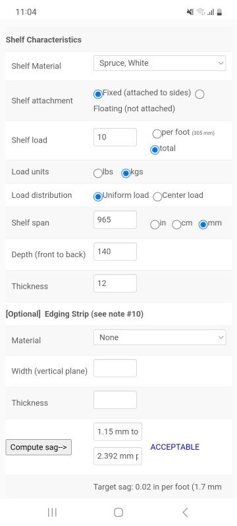237x526 pixels.
Task: Tap the Android back navigation icon
Action: pos(185,512)
